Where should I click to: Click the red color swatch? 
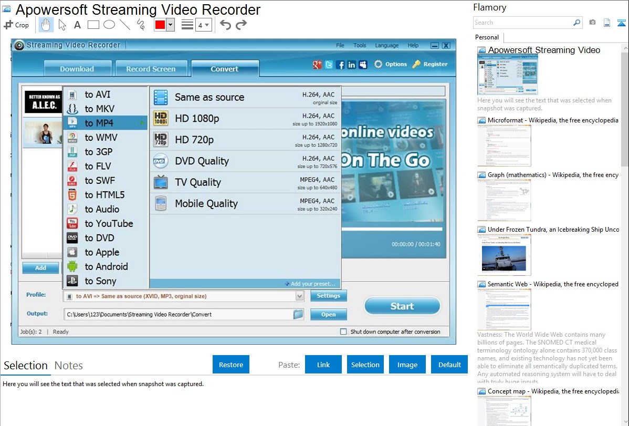click(160, 25)
